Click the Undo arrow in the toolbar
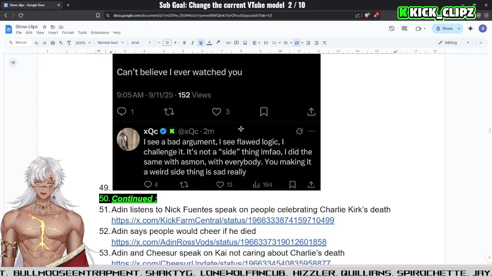The width and height of the screenshot is (492, 277). point(36,43)
